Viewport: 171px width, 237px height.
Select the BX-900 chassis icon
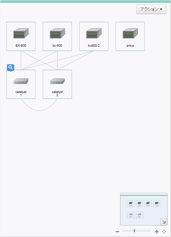point(21,33)
